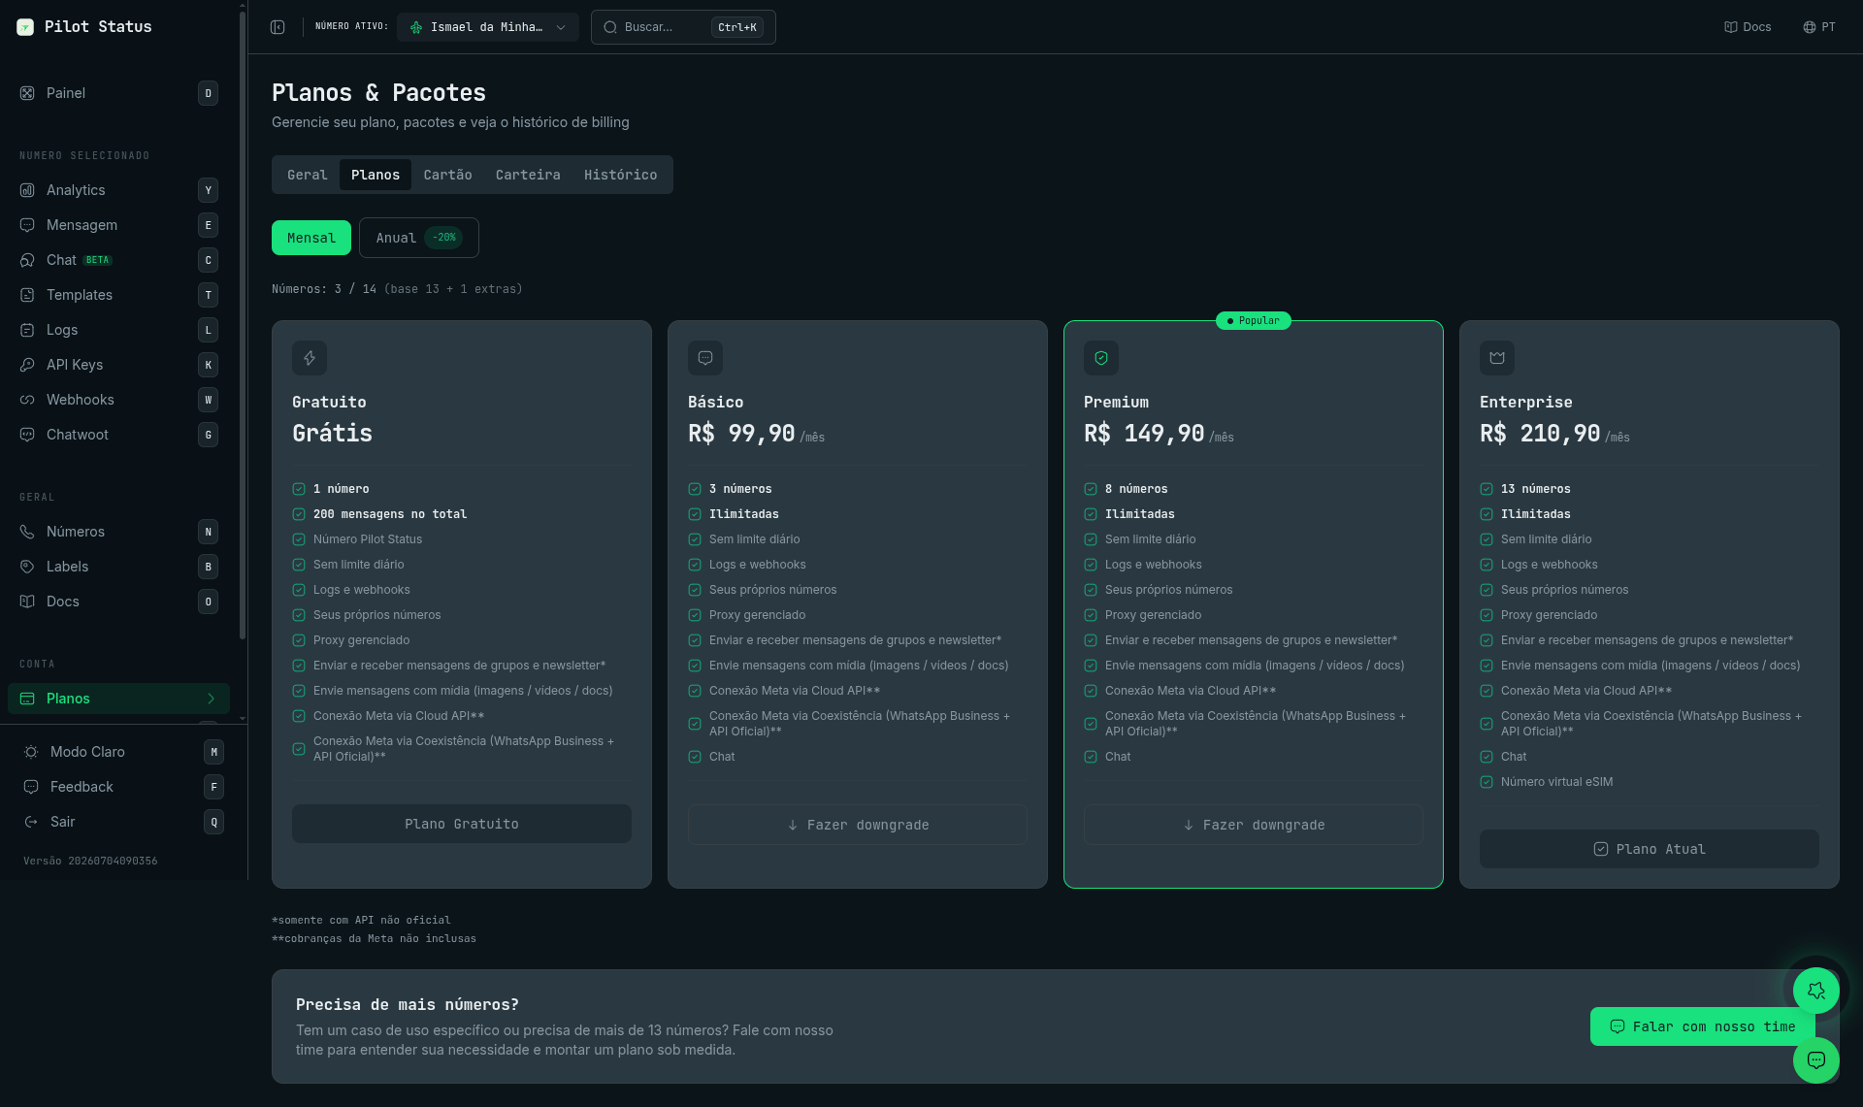Viewport: 1863px width, 1107px height.
Task: Click the Gratuito plan lightning icon
Action: (x=310, y=358)
